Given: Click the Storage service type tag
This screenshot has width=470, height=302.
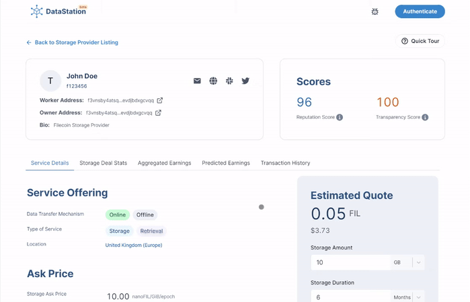Looking at the screenshot, I should [119, 231].
